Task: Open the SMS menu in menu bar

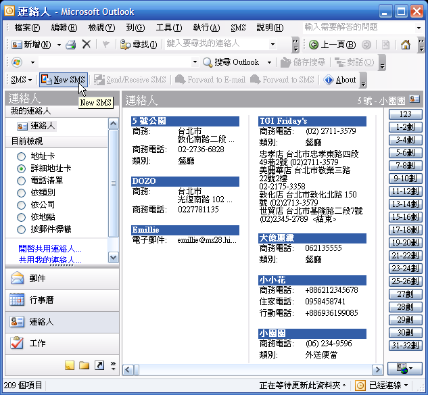Action: tap(238, 28)
